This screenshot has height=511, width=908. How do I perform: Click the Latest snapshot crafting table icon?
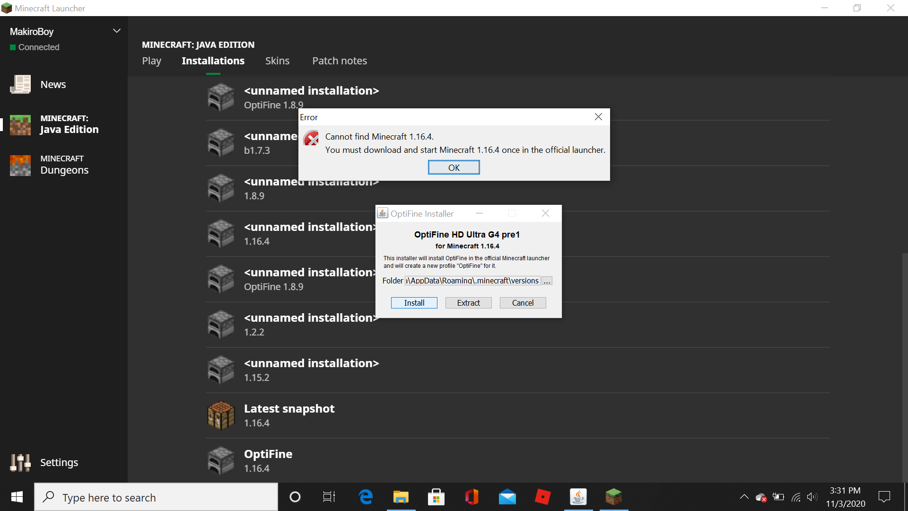tap(221, 415)
